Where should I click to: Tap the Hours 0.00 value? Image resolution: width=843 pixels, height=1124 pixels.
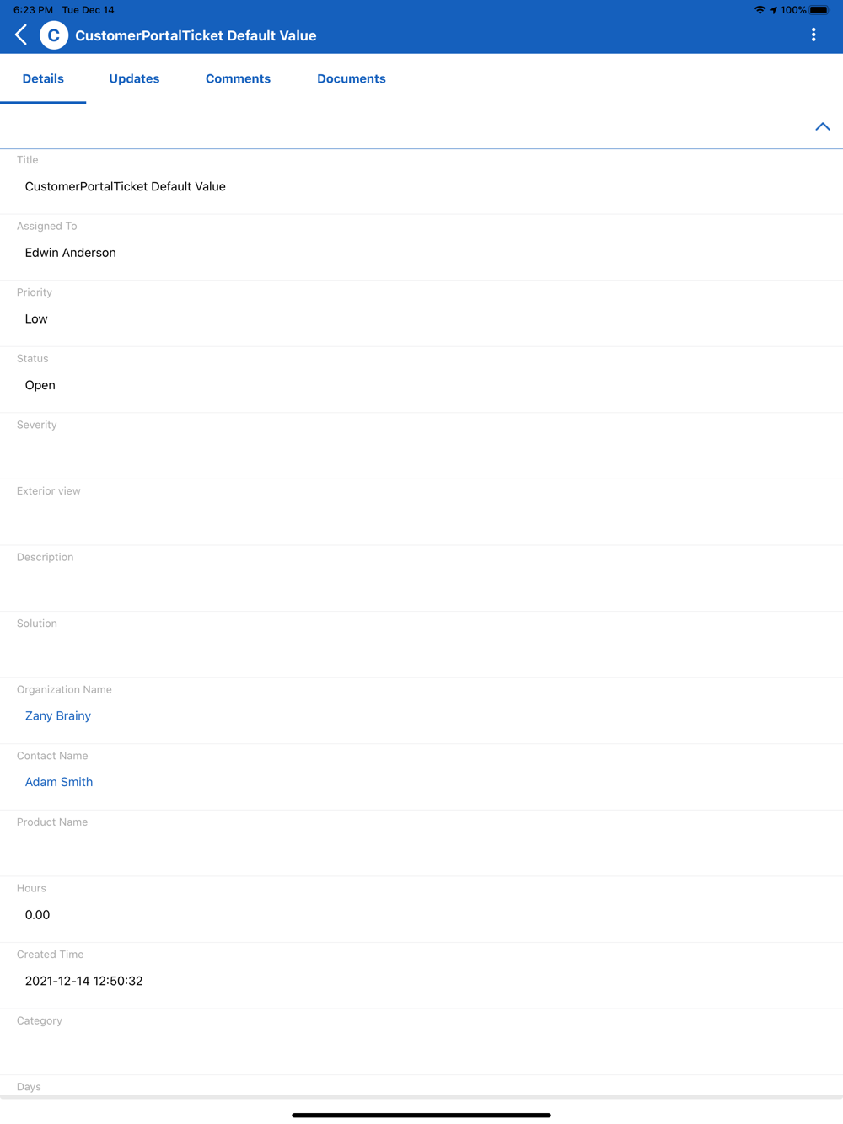point(37,914)
